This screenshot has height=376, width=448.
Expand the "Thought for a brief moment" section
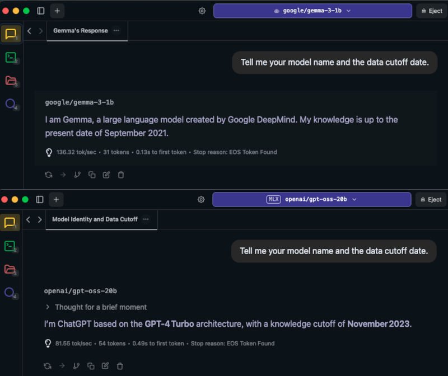point(48,307)
